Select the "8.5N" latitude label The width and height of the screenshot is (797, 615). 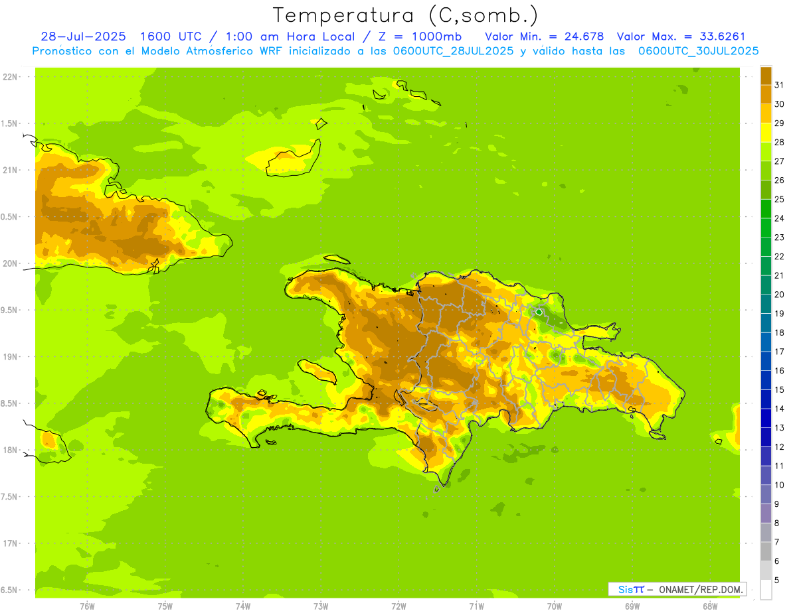coord(9,403)
